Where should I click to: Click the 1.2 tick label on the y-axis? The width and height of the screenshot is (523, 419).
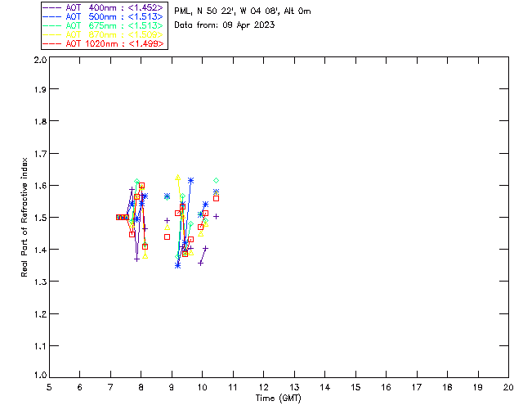click(40, 314)
